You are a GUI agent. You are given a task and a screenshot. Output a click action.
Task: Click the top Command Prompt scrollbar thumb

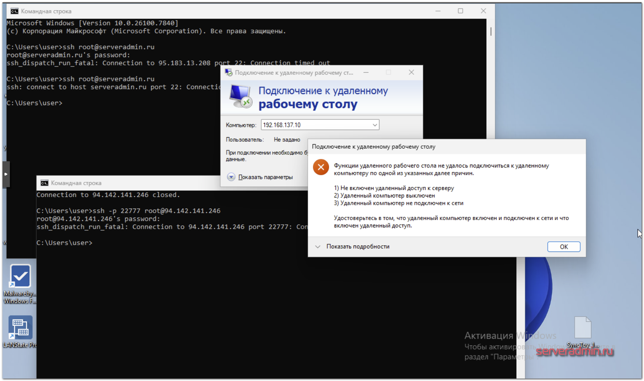491,32
